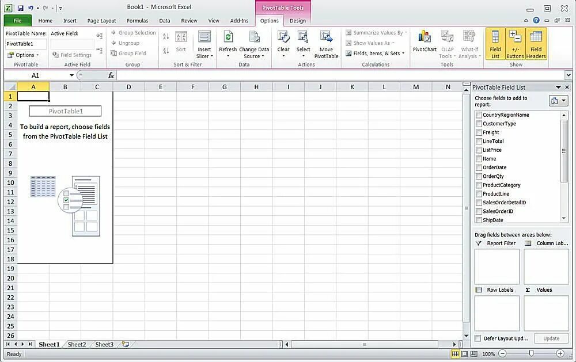Check the ListPrice field
This screenshot has height=362, width=576.
(x=479, y=150)
